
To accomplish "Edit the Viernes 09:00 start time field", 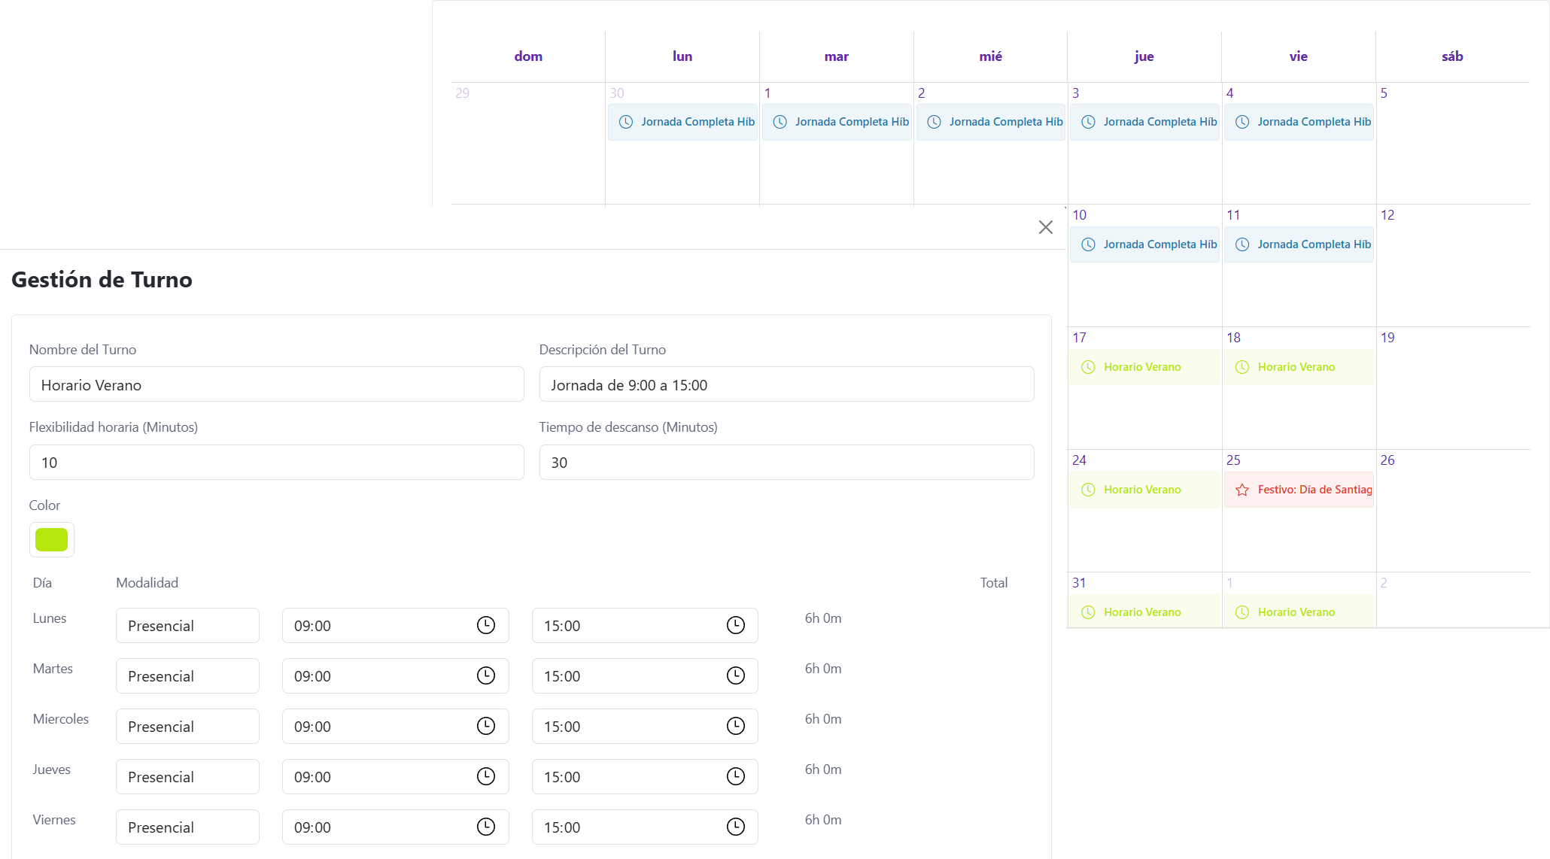I will click(395, 827).
